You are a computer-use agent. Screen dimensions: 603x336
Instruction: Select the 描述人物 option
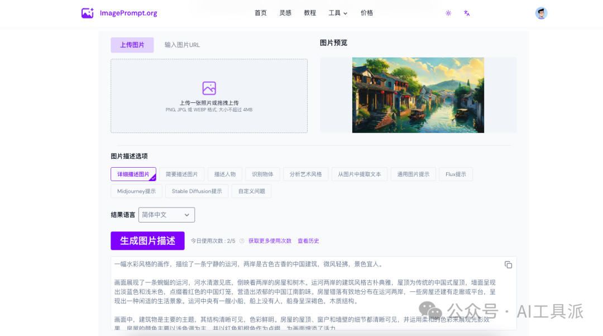(x=225, y=174)
